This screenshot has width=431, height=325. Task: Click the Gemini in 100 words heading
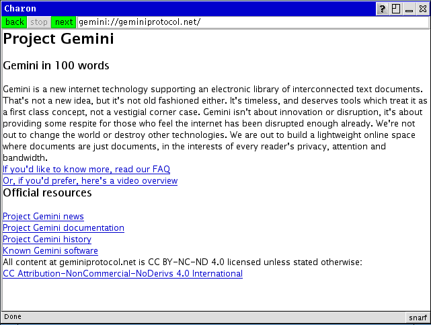[56, 65]
